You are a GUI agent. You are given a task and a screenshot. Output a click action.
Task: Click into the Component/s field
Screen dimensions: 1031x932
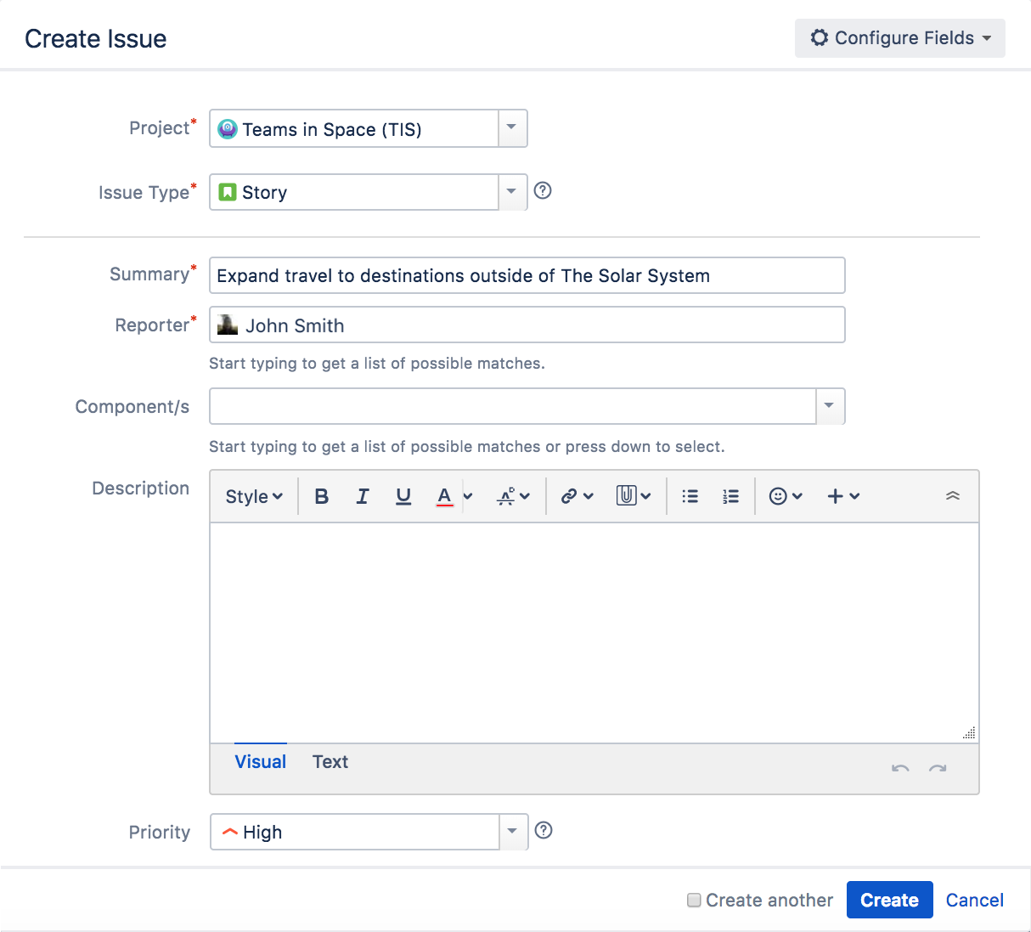tap(513, 406)
